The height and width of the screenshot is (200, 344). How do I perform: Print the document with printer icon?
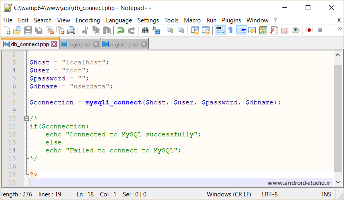(71, 30)
